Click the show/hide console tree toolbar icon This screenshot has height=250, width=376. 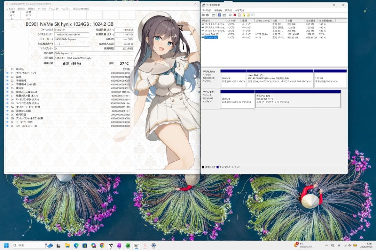coord(214,15)
